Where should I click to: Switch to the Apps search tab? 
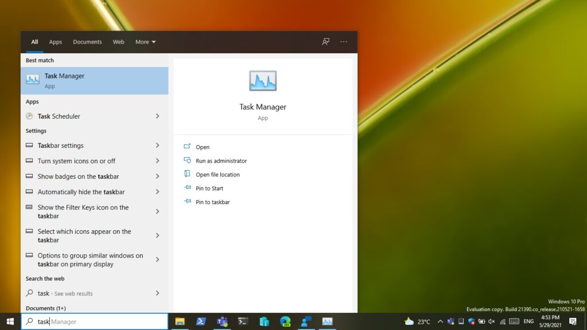point(55,42)
